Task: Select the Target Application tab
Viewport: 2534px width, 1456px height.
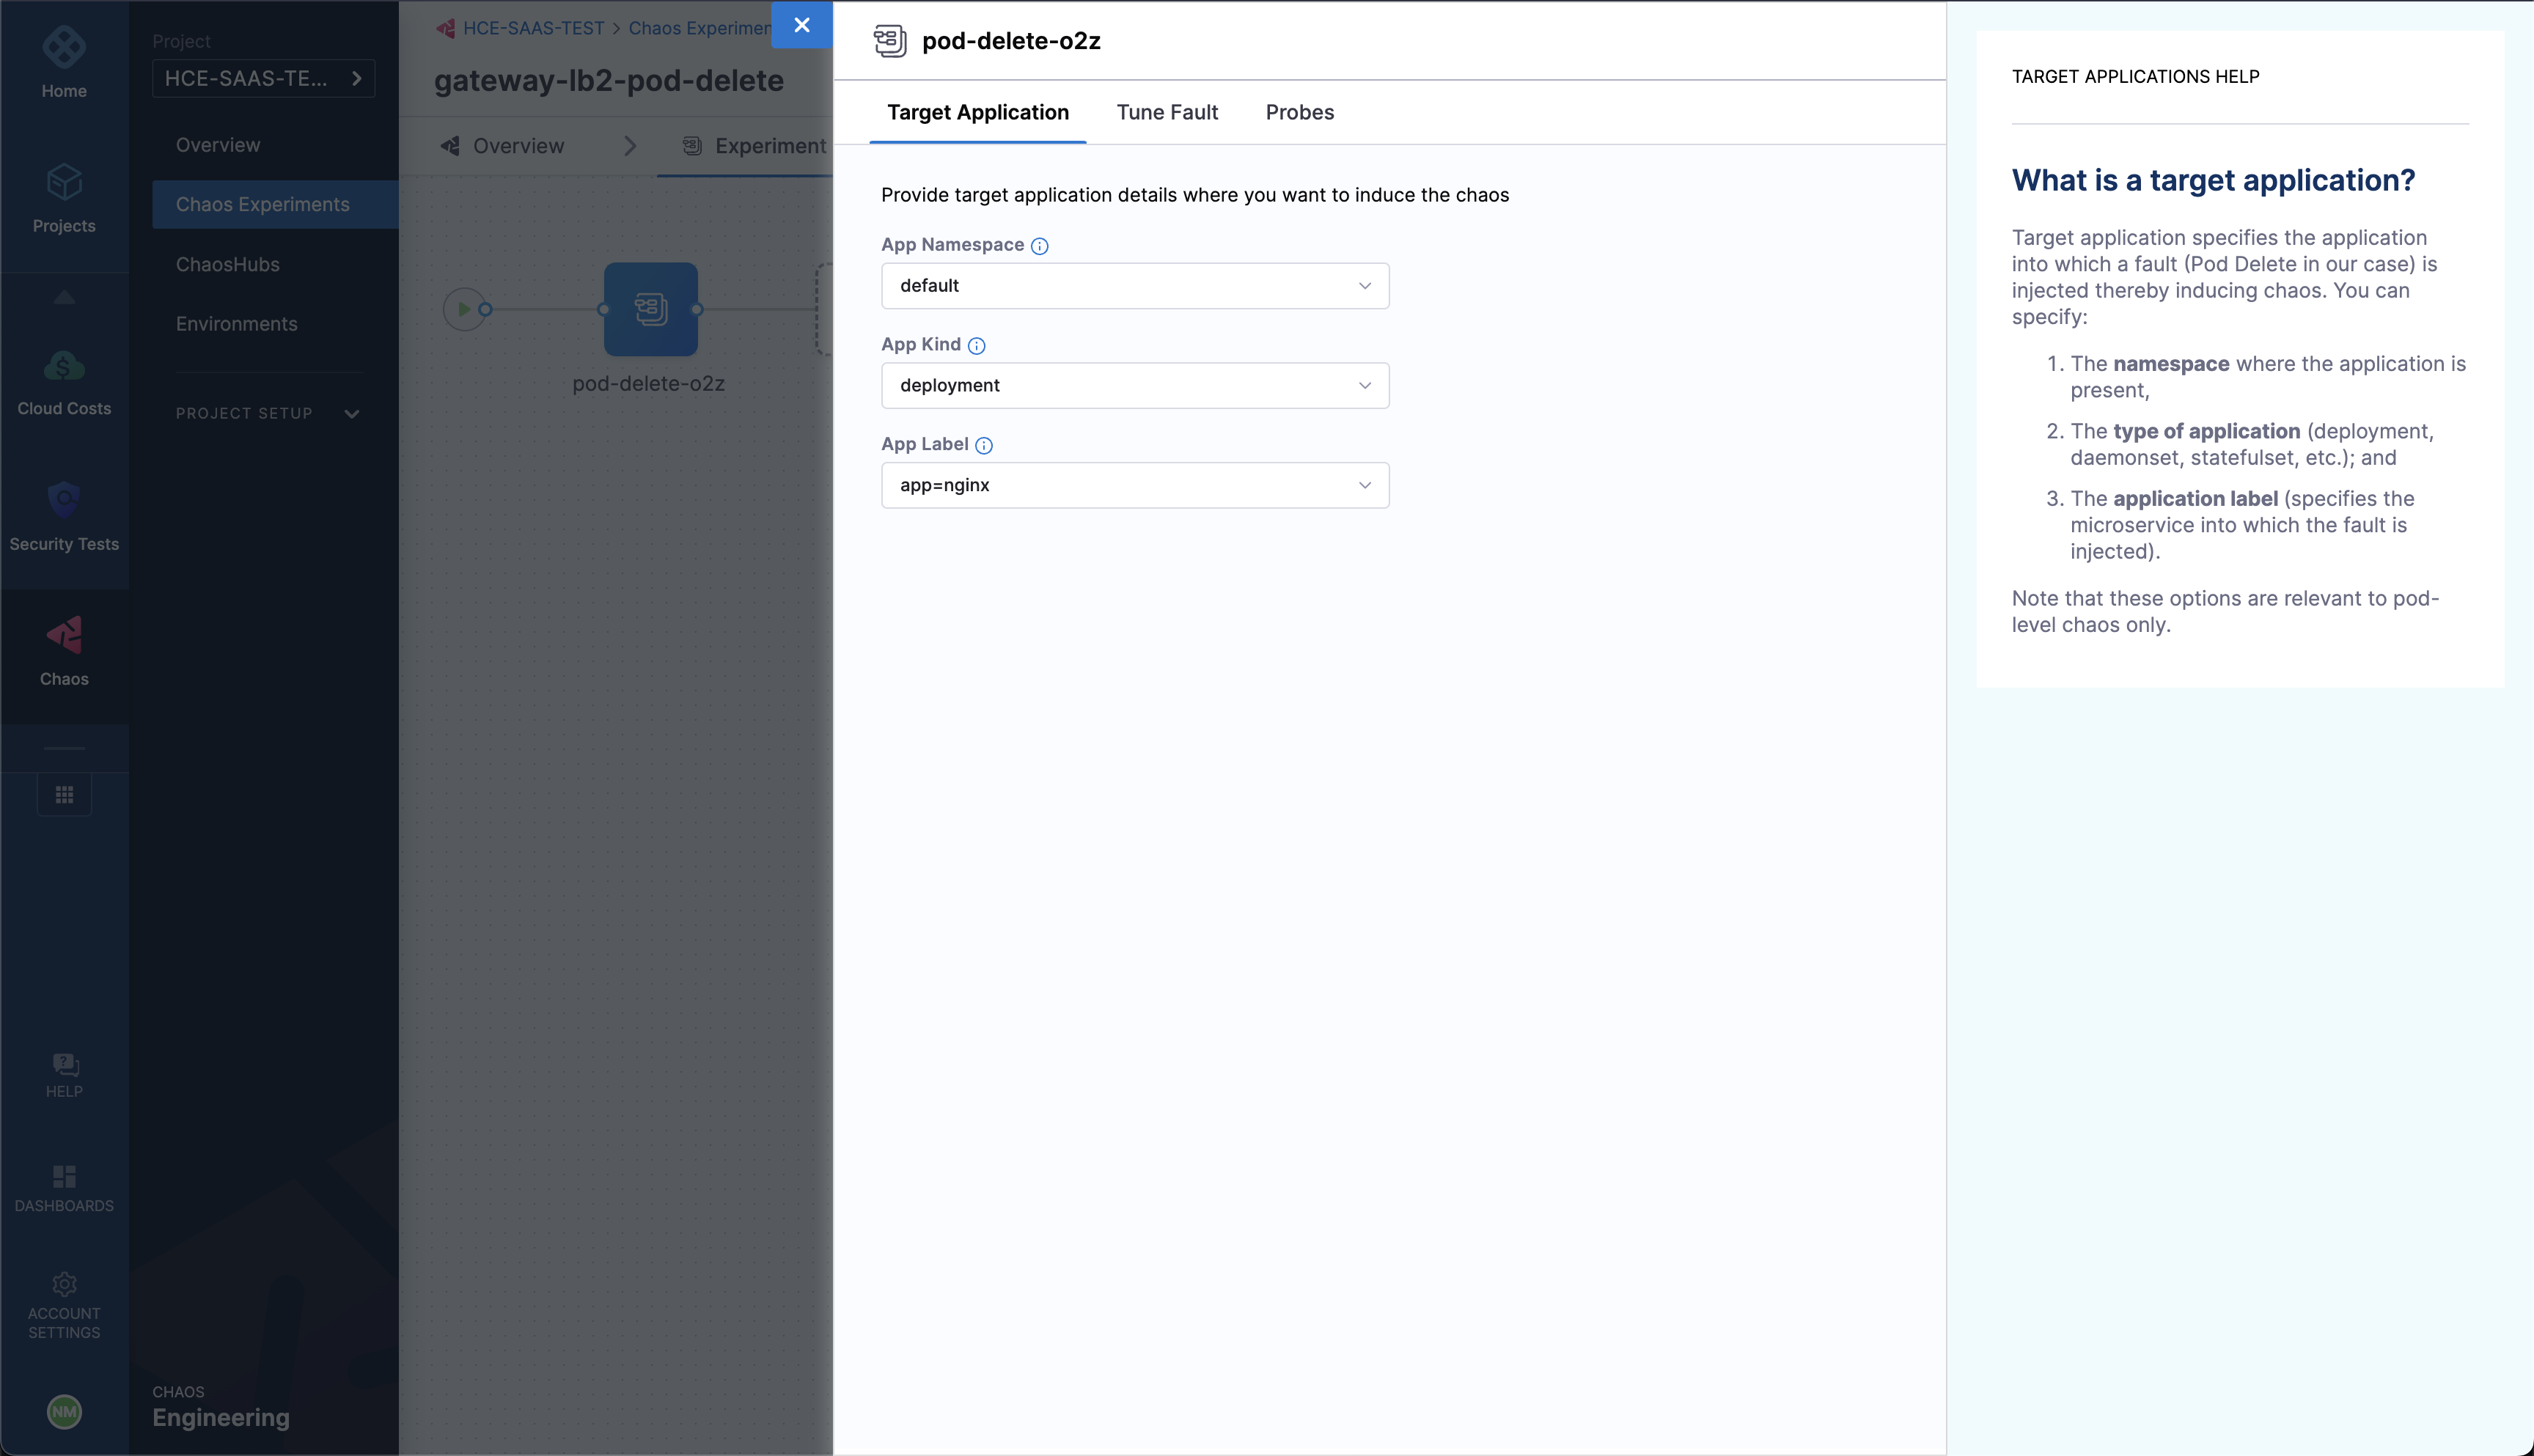Action: coord(978,111)
